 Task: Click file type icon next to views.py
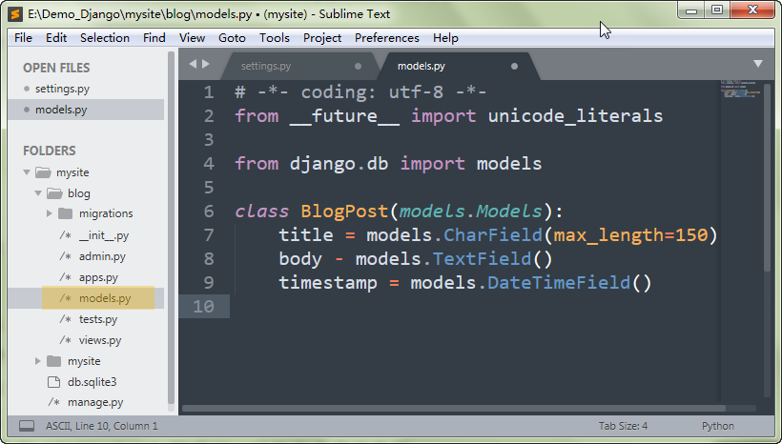click(x=66, y=340)
